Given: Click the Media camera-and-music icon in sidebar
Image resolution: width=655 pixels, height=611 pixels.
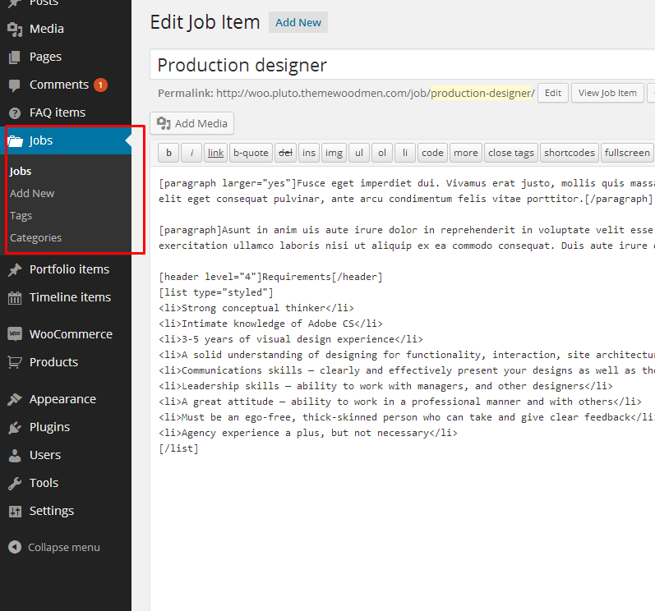Looking at the screenshot, I should pos(15,30).
